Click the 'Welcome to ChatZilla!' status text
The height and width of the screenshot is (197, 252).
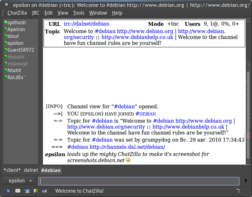79,191
